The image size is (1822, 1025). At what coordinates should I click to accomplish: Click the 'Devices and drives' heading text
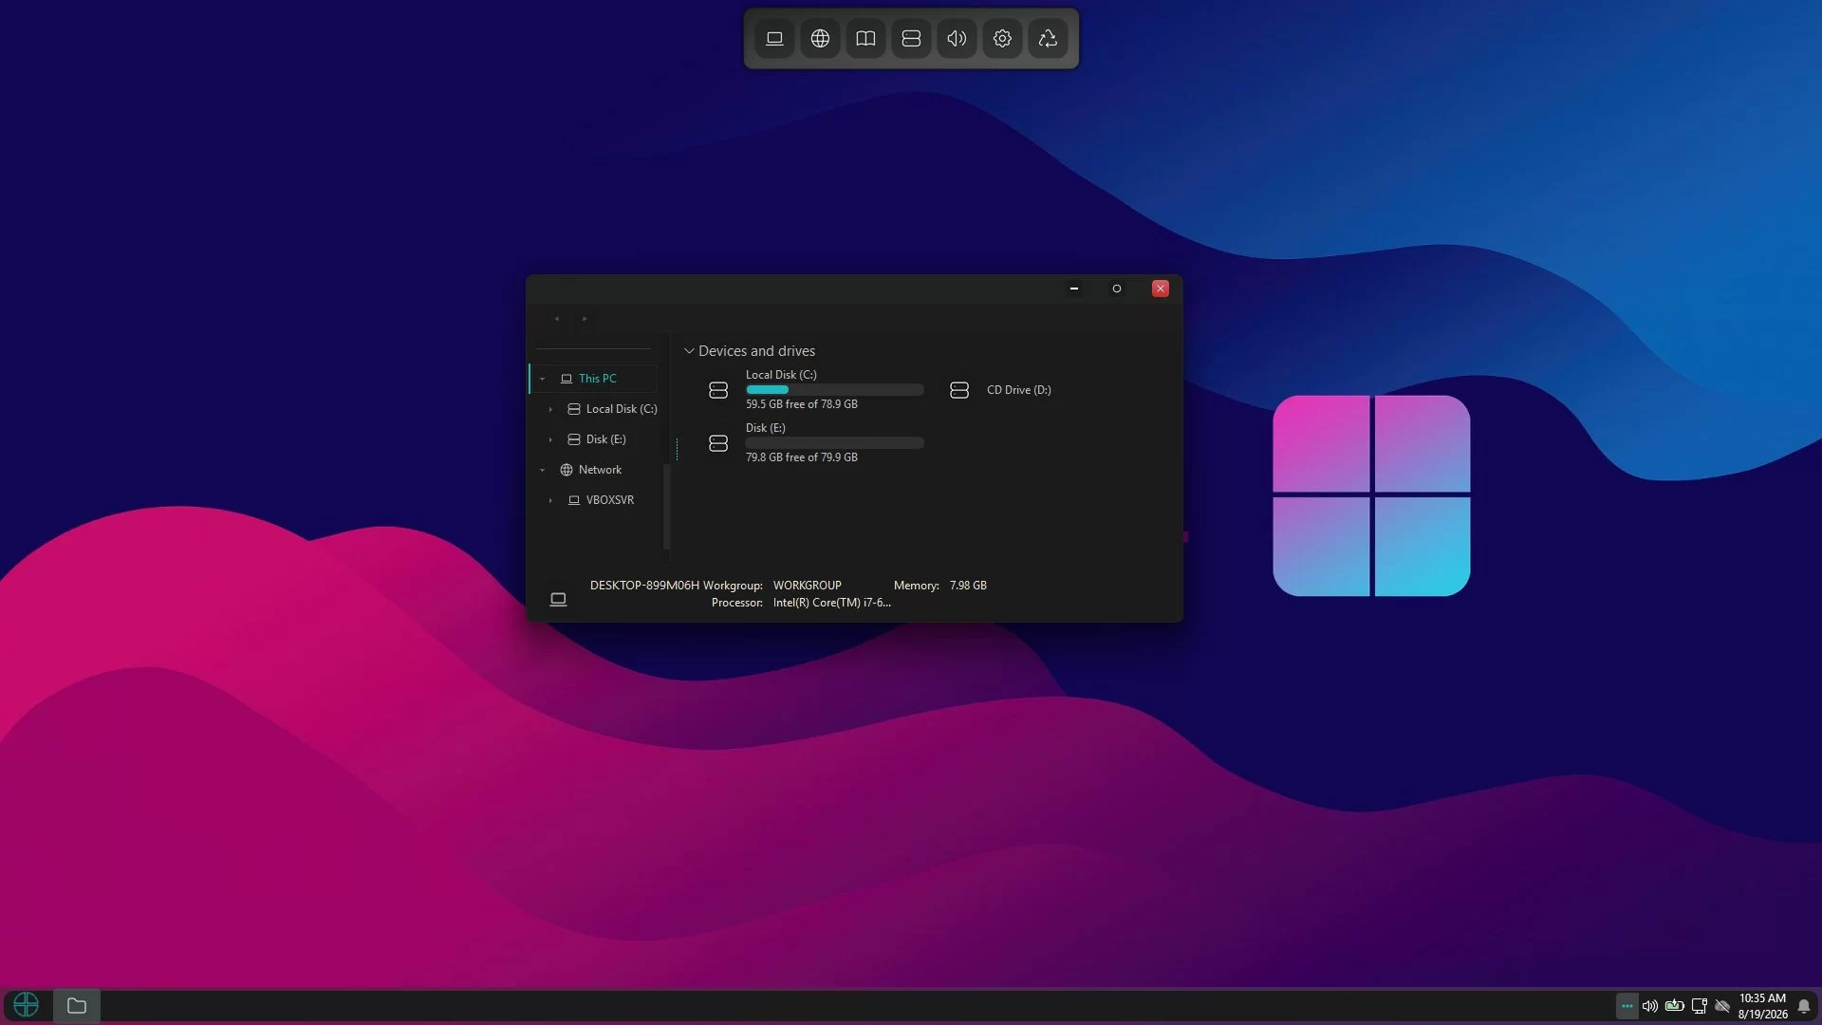756,351
